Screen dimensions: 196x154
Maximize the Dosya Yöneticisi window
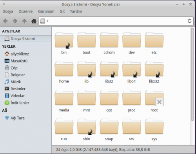pos(184,4)
